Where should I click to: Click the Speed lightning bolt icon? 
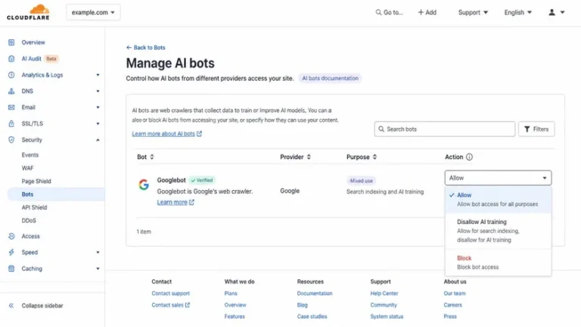point(11,252)
